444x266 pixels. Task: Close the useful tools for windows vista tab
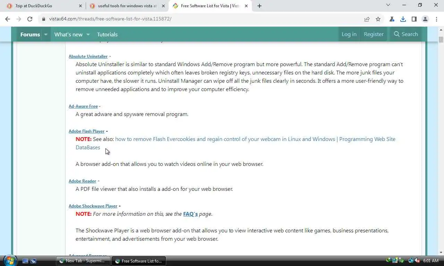tap(163, 6)
